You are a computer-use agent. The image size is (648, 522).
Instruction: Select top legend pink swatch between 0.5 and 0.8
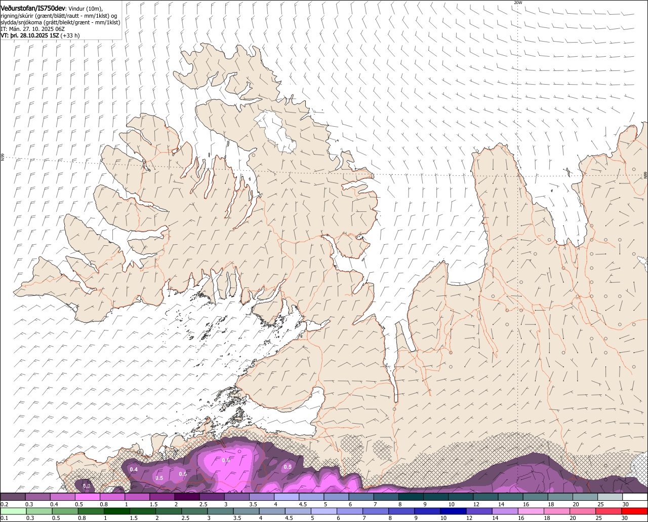click(87, 497)
